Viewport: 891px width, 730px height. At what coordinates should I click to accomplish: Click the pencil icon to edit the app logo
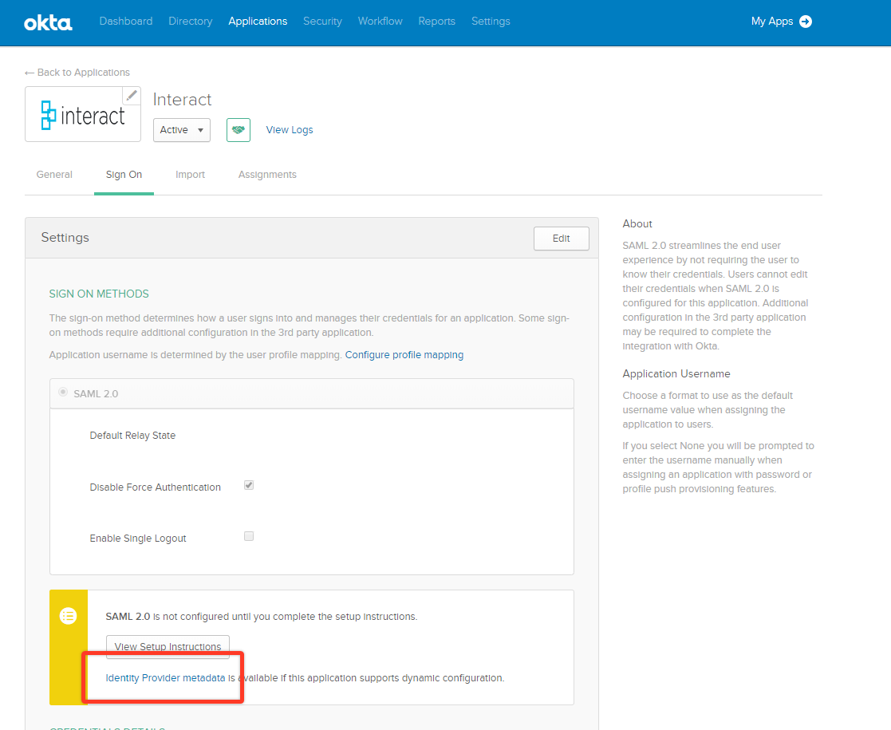132,96
